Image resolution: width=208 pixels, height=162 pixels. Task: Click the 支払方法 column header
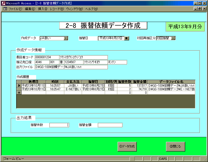[73, 82]
